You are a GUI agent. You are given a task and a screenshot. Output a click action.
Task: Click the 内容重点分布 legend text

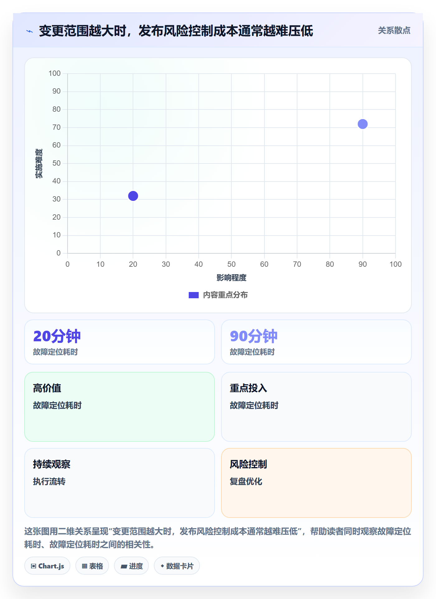click(x=225, y=295)
